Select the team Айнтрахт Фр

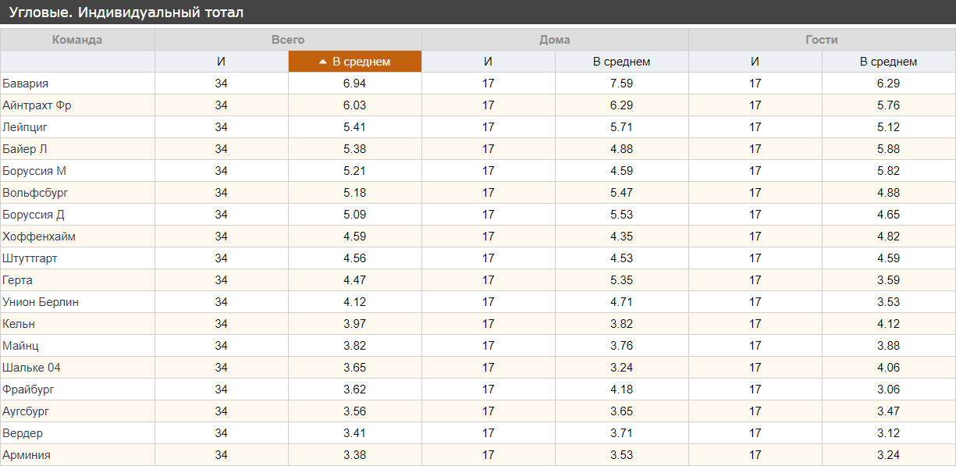click(37, 105)
